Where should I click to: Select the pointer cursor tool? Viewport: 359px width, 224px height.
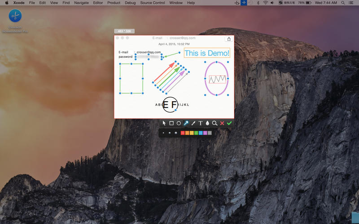[164, 123]
